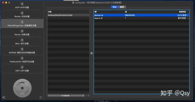Switch to ACPI-ACPI设置 tab label

point(22,8)
